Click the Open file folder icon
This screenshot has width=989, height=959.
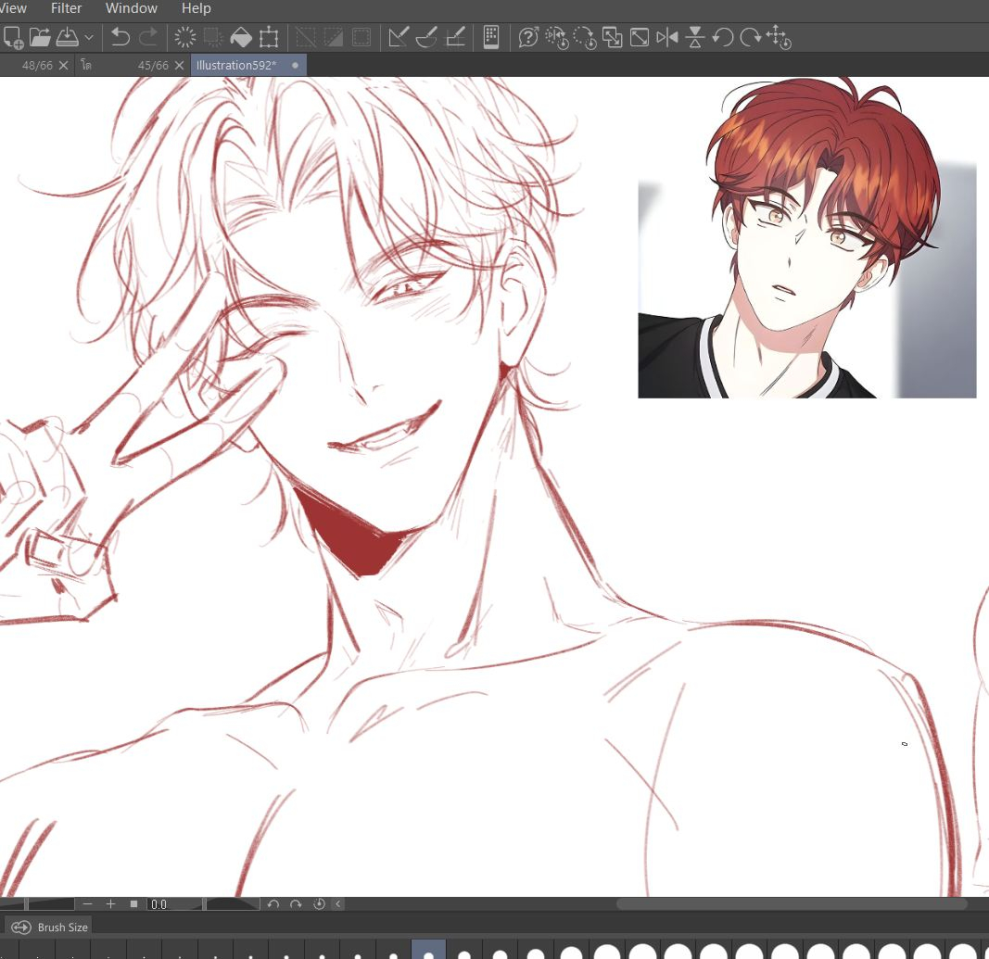pos(40,38)
